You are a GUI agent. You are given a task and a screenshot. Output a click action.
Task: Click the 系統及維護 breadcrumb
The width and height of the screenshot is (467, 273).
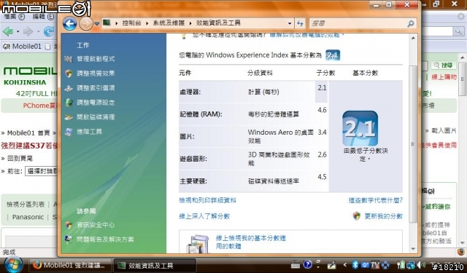(169, 23)
